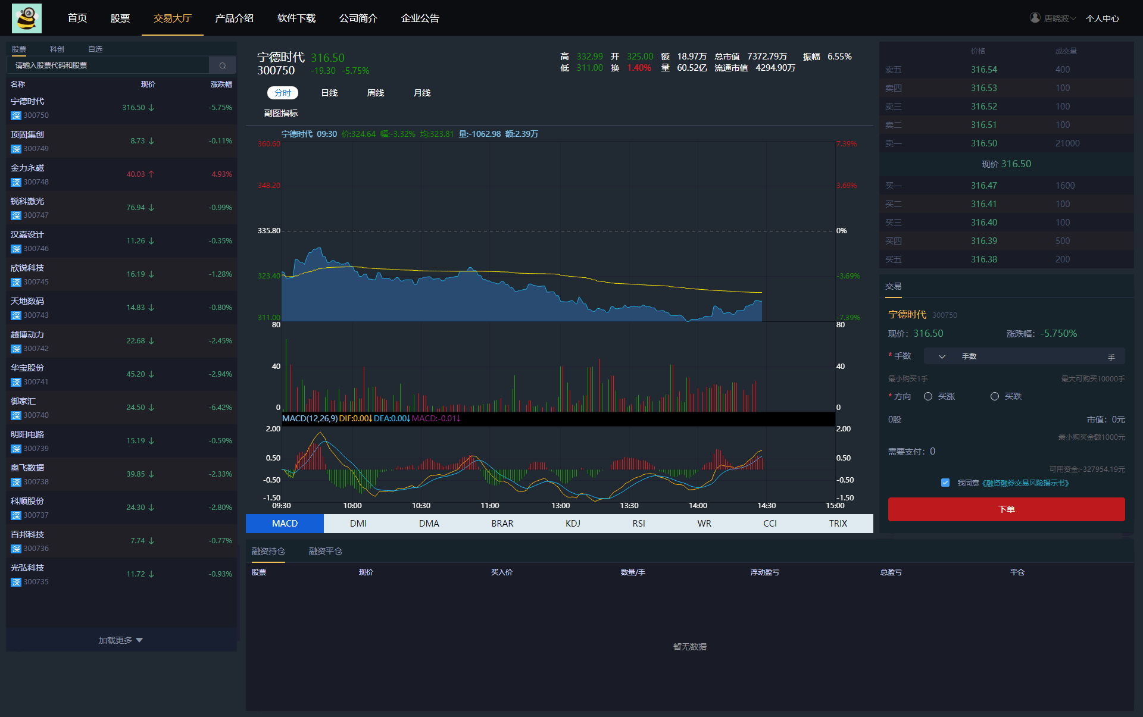Open the 融资平仓 tab
The height and width of the screenshot is (717, 1143).
point(325,551)
